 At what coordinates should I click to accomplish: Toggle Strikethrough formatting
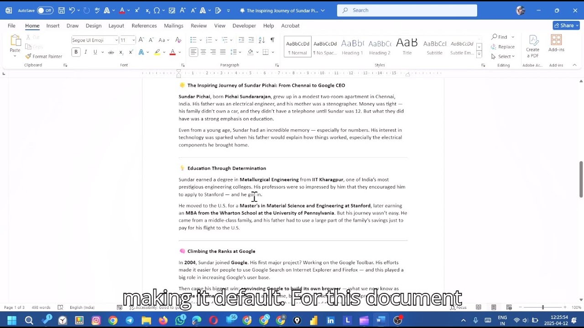pyautogui.click(x=111, y=52)
